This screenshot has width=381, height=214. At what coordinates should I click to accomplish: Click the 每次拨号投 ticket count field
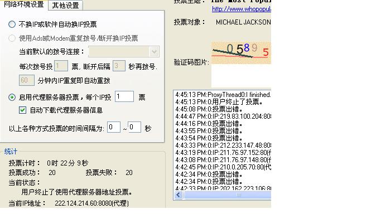click(x=61, y=66)
